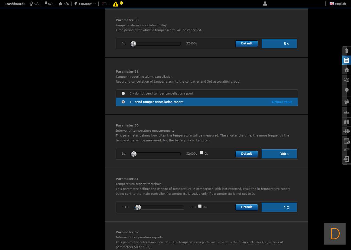Click the Parameter 50 interval slider handle

pos(134,154)
